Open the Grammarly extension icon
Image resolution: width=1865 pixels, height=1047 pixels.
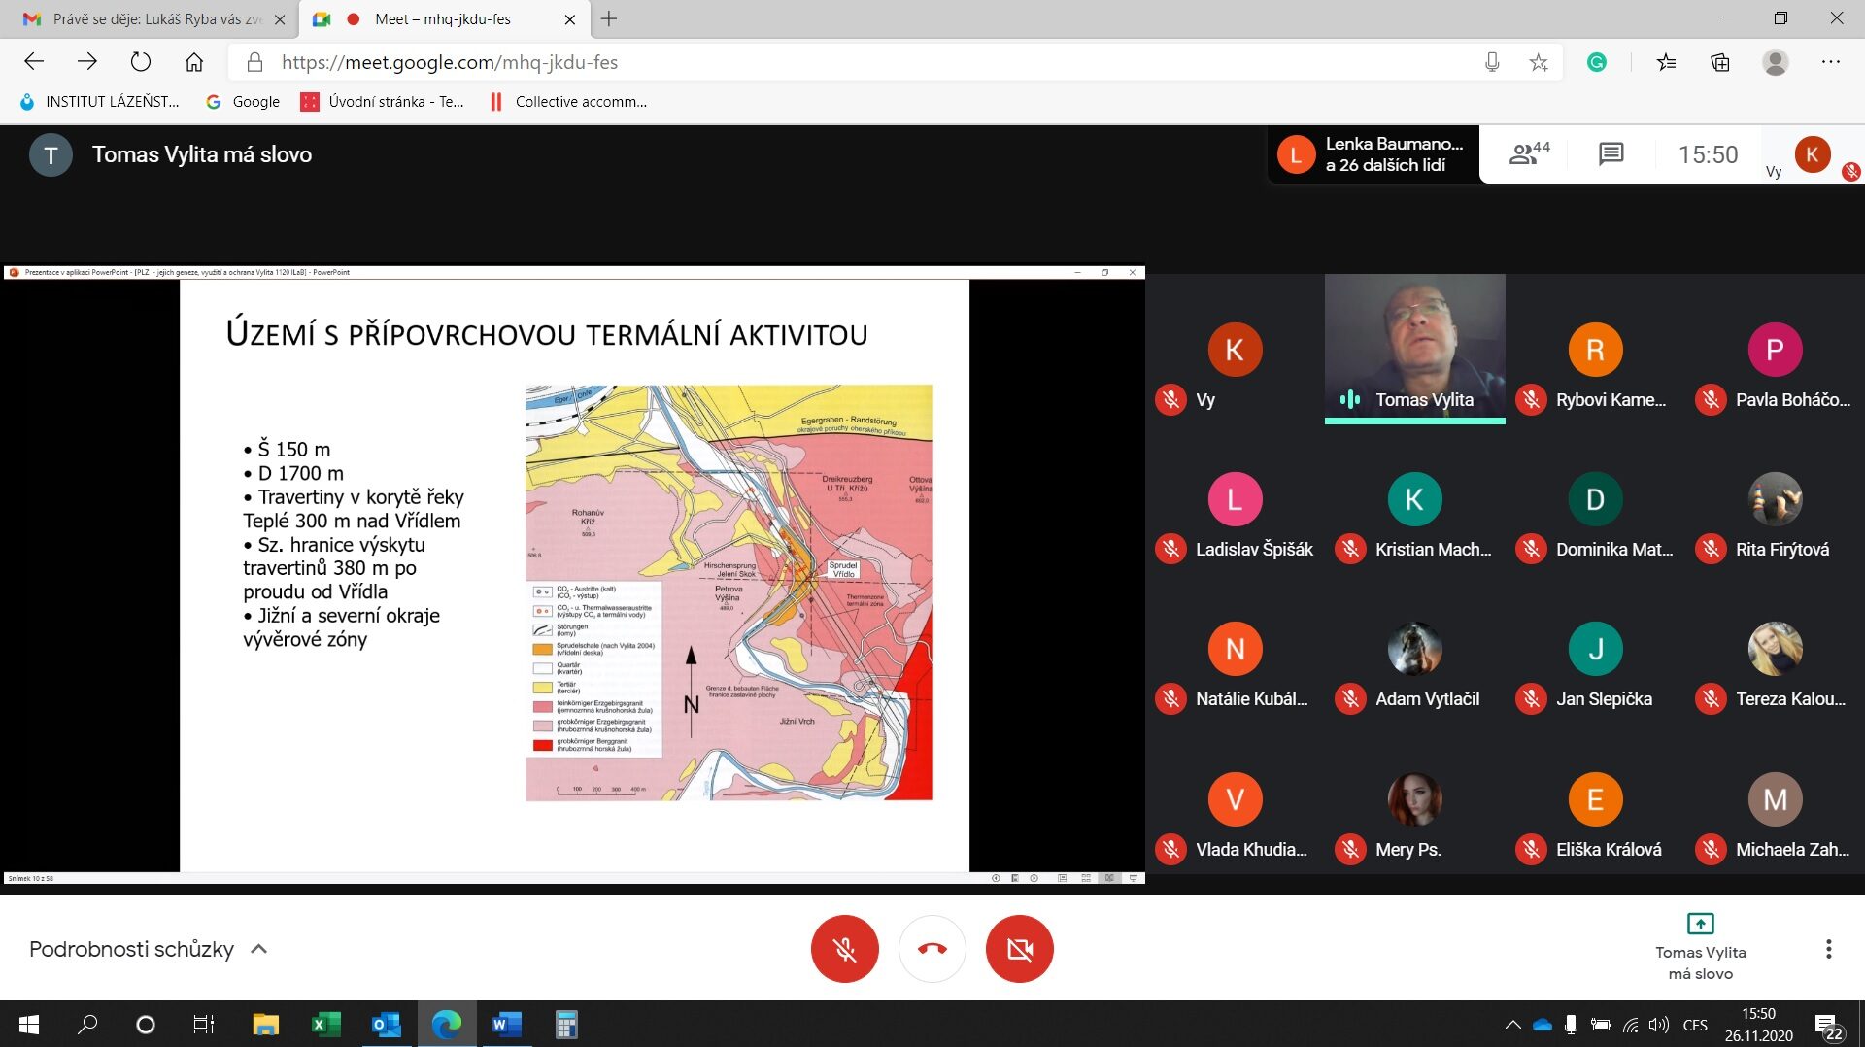click(1596, 62)
